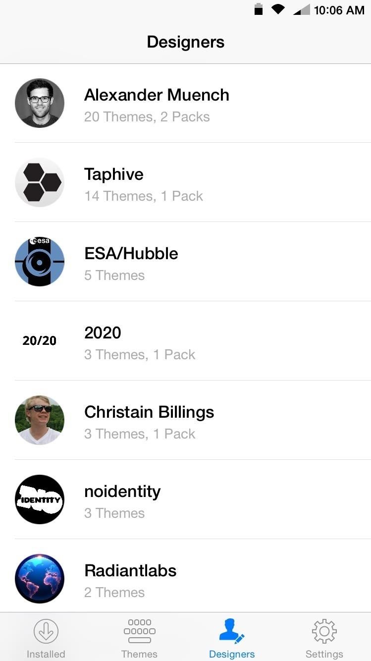Tap Alexander Muench's profile photo
Screen dimensions: 371x661
pyautogui.click(x=40, y=103)
